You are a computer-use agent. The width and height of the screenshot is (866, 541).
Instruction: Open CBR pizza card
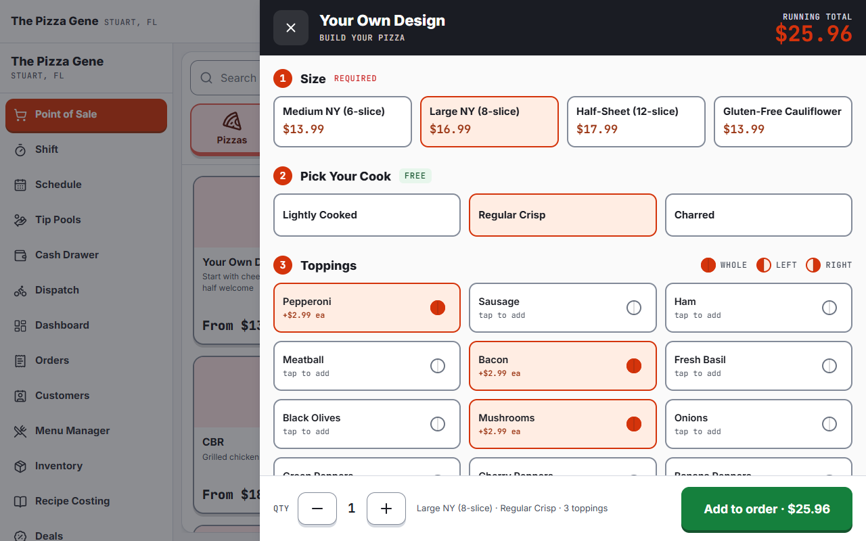[227, 435]
